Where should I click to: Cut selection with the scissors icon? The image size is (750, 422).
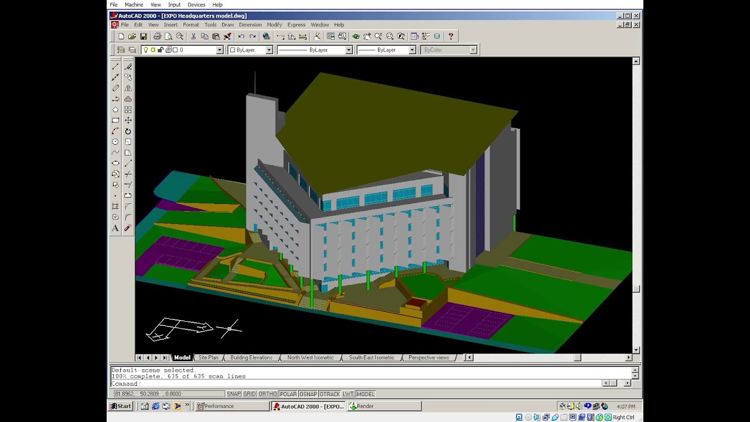[x=193, y=36]
